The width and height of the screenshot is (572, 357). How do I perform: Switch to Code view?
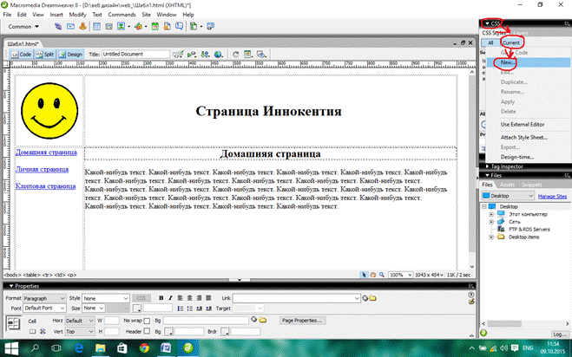click(21, 55)
